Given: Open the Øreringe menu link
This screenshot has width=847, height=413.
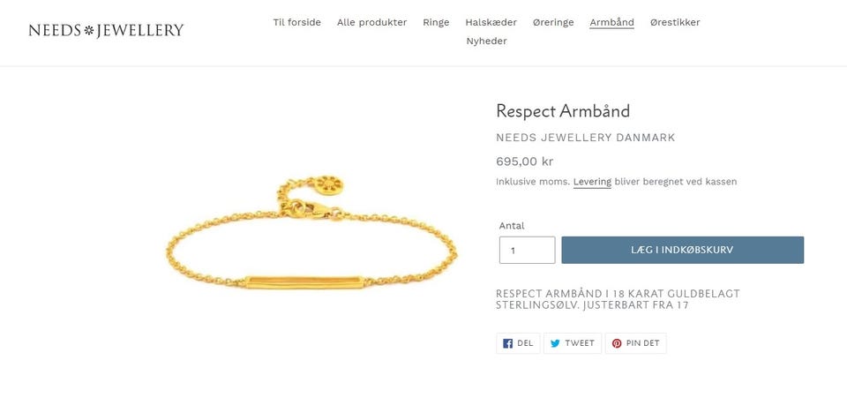Looking at the screenshot, I should point(553,23).
